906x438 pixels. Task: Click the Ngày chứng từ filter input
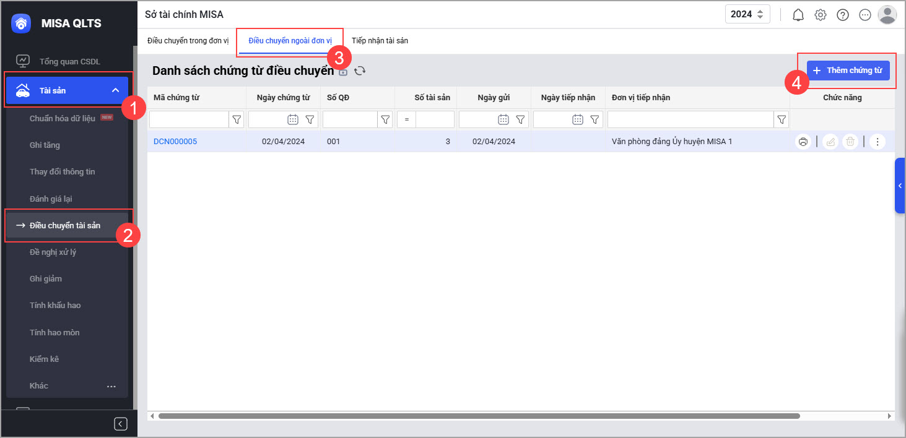(x=266, y=119)
